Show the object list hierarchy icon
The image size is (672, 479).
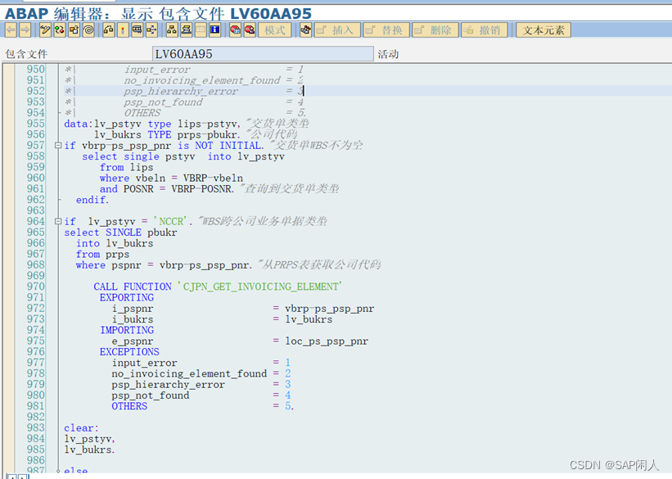coord(172,30)
